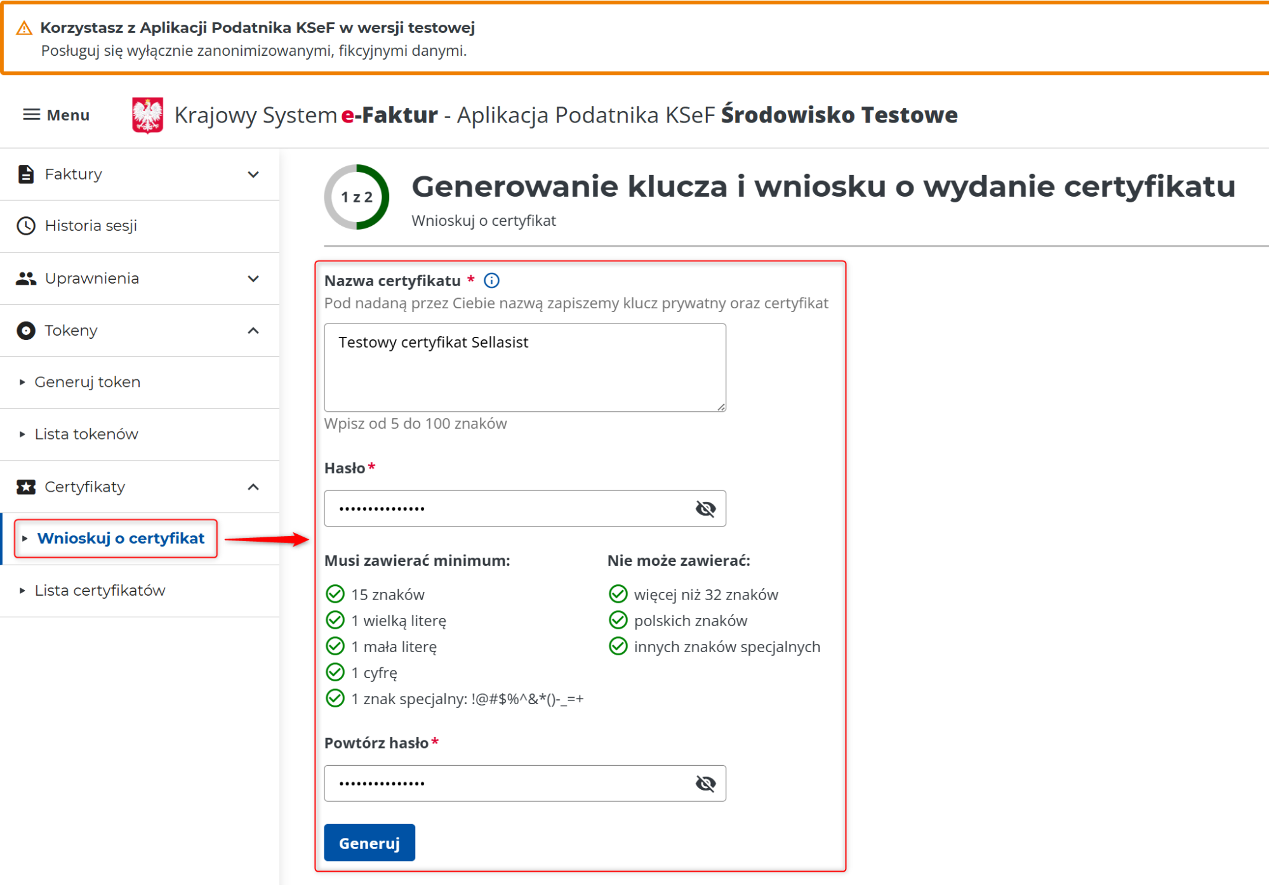Viewport: 1269px width, 885px height.
Task: Click the 1 z 2 progress circle
Action: 356,197
